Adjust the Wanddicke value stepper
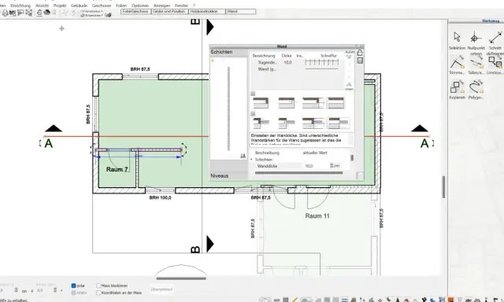 332,166
